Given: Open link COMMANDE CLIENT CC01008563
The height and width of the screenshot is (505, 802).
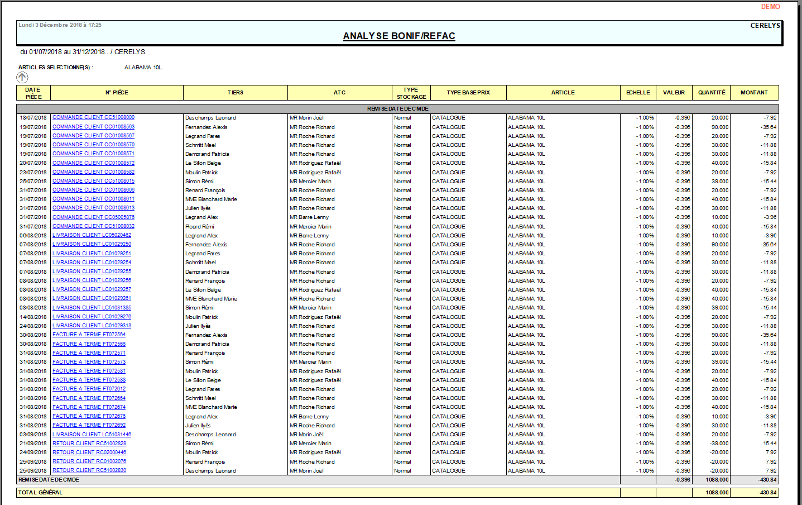Looking at the screenshot, I should tap(93, 127).
